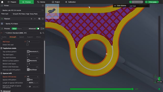Image resolution: width=163 pixels, height=92 pixels.
Task: Save the process preset icon
Action: [41, 33]
